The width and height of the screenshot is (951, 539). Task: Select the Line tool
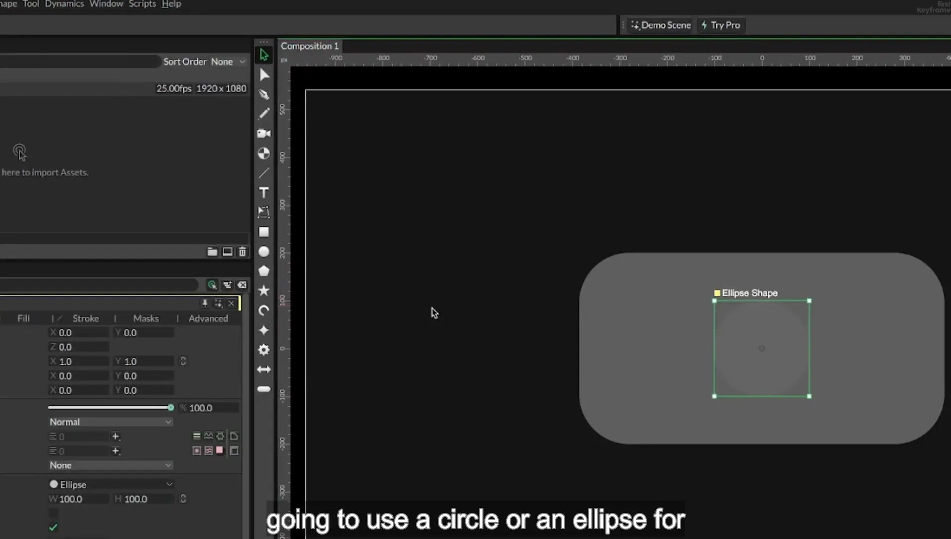point(264,173)
